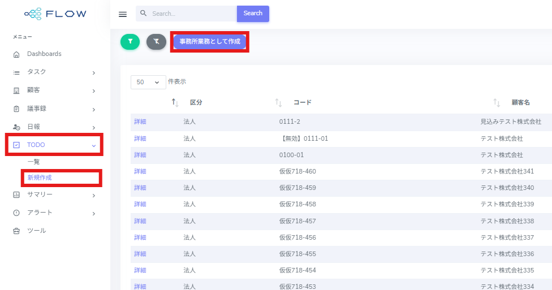The height and width of the screenshot is (290, 552).
Task: Open ツール in the sidebar
Action: click(37, 231)
